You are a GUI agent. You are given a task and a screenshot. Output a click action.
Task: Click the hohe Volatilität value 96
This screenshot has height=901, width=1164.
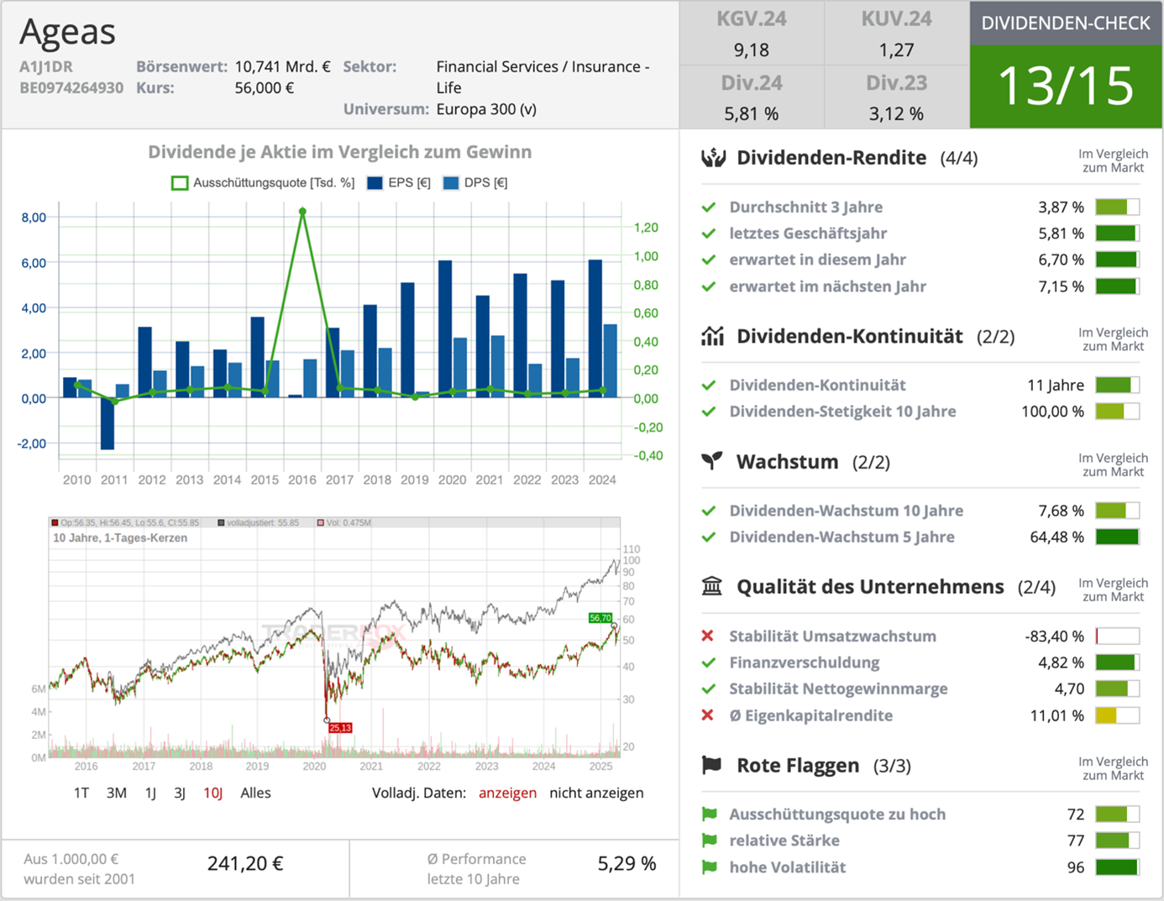coord(1076,867)
